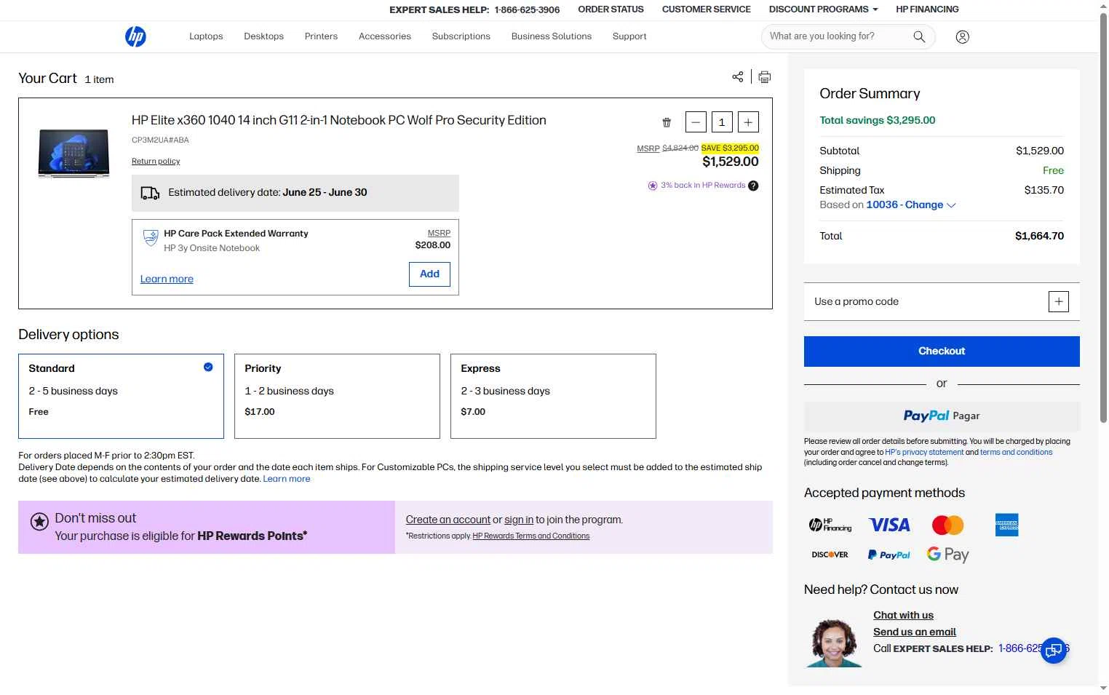
Task: Open the HP Elite x360 product title
Action: click(338, 121)
